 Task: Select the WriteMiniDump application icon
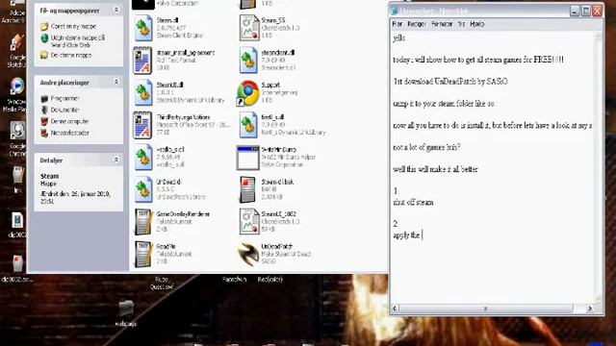click(247, 158)
